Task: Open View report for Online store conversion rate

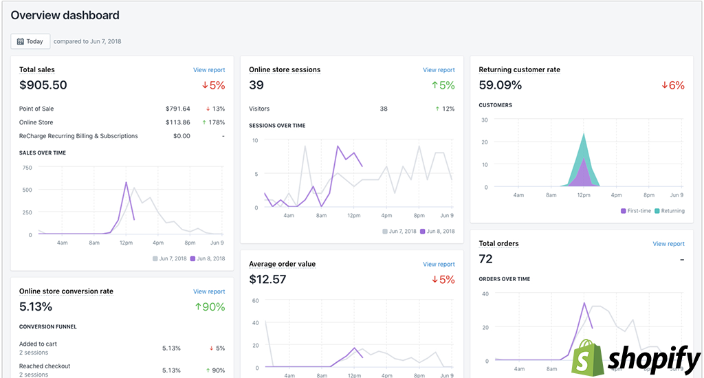Action: (x=209, y=292)
